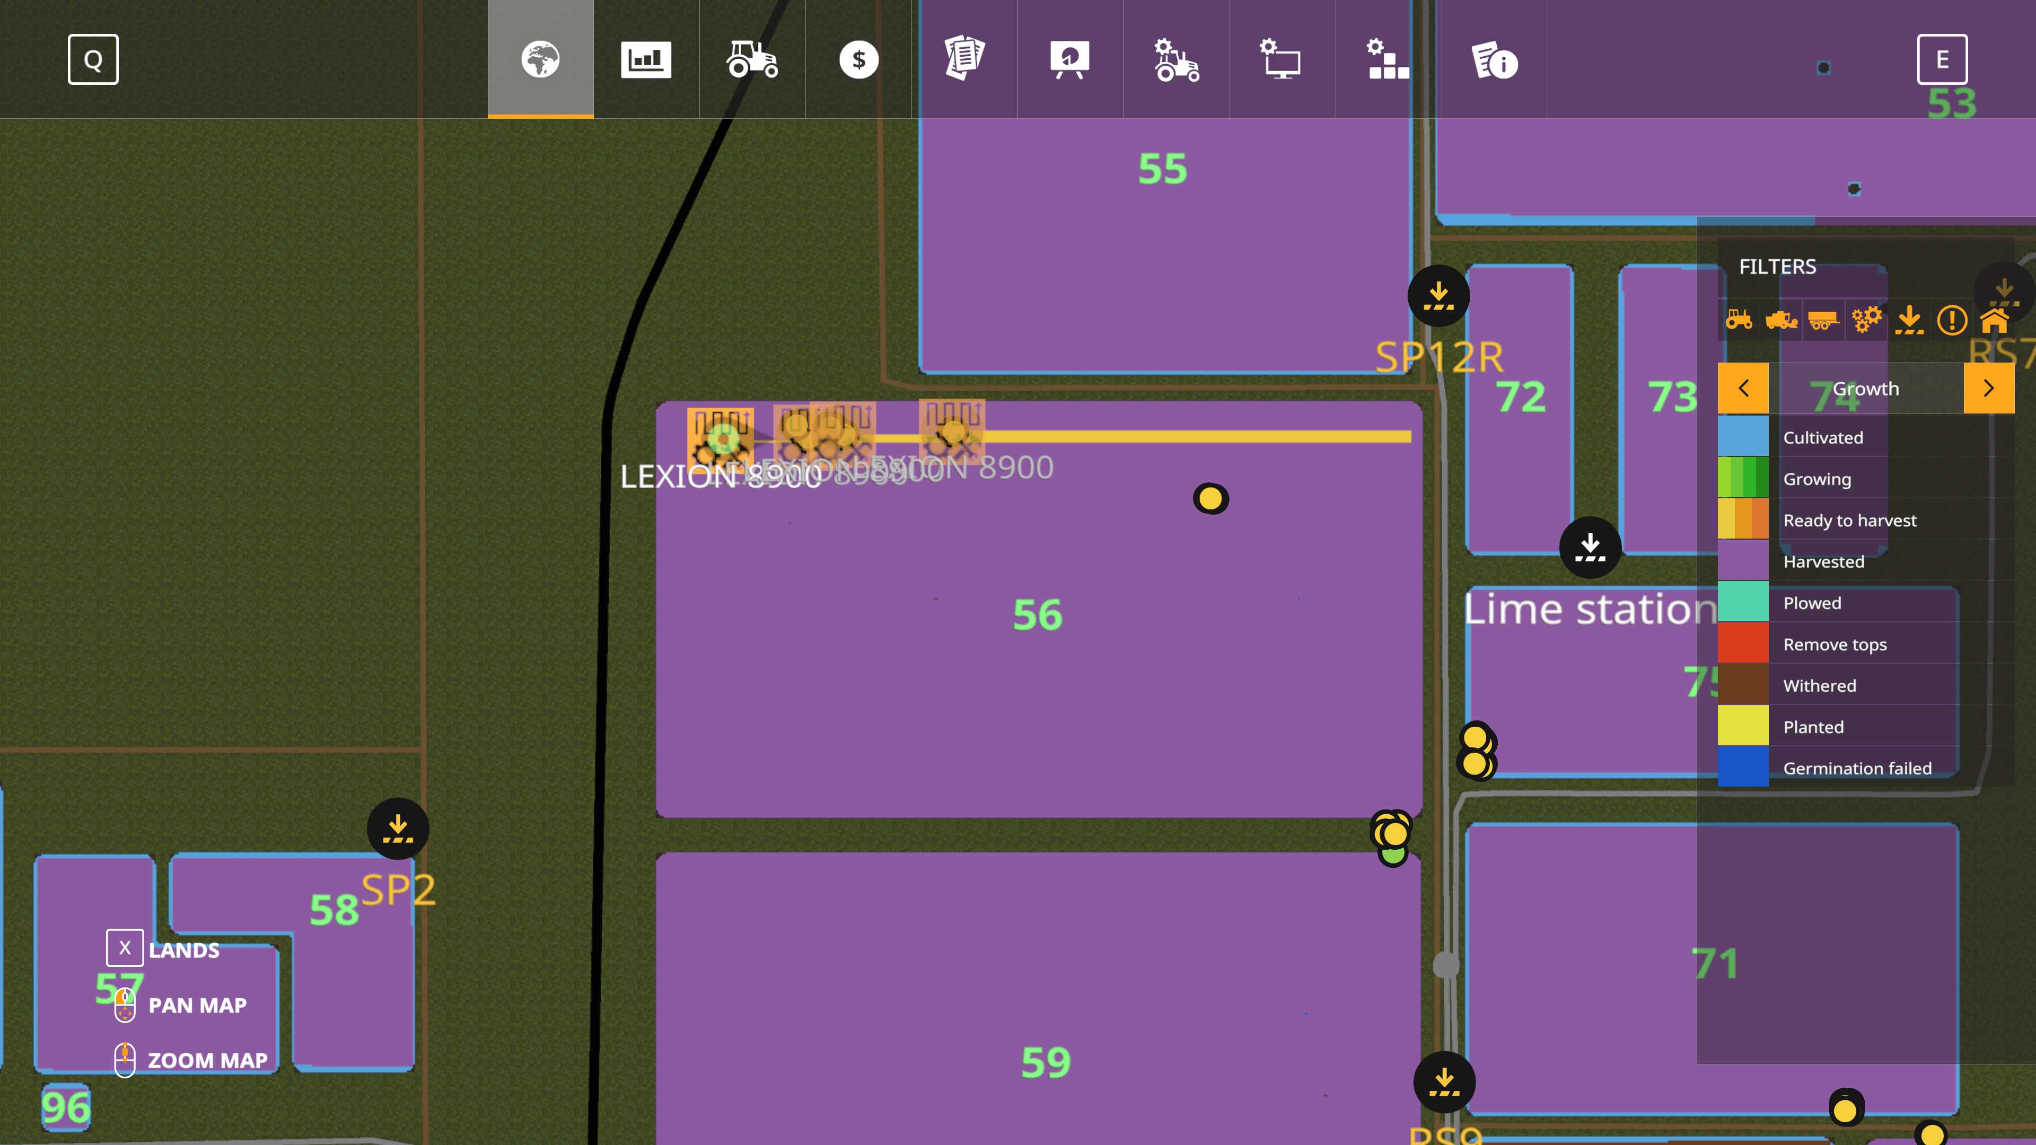
Task: Click the yellow marker below field 71
Action: [1846, 1109]
